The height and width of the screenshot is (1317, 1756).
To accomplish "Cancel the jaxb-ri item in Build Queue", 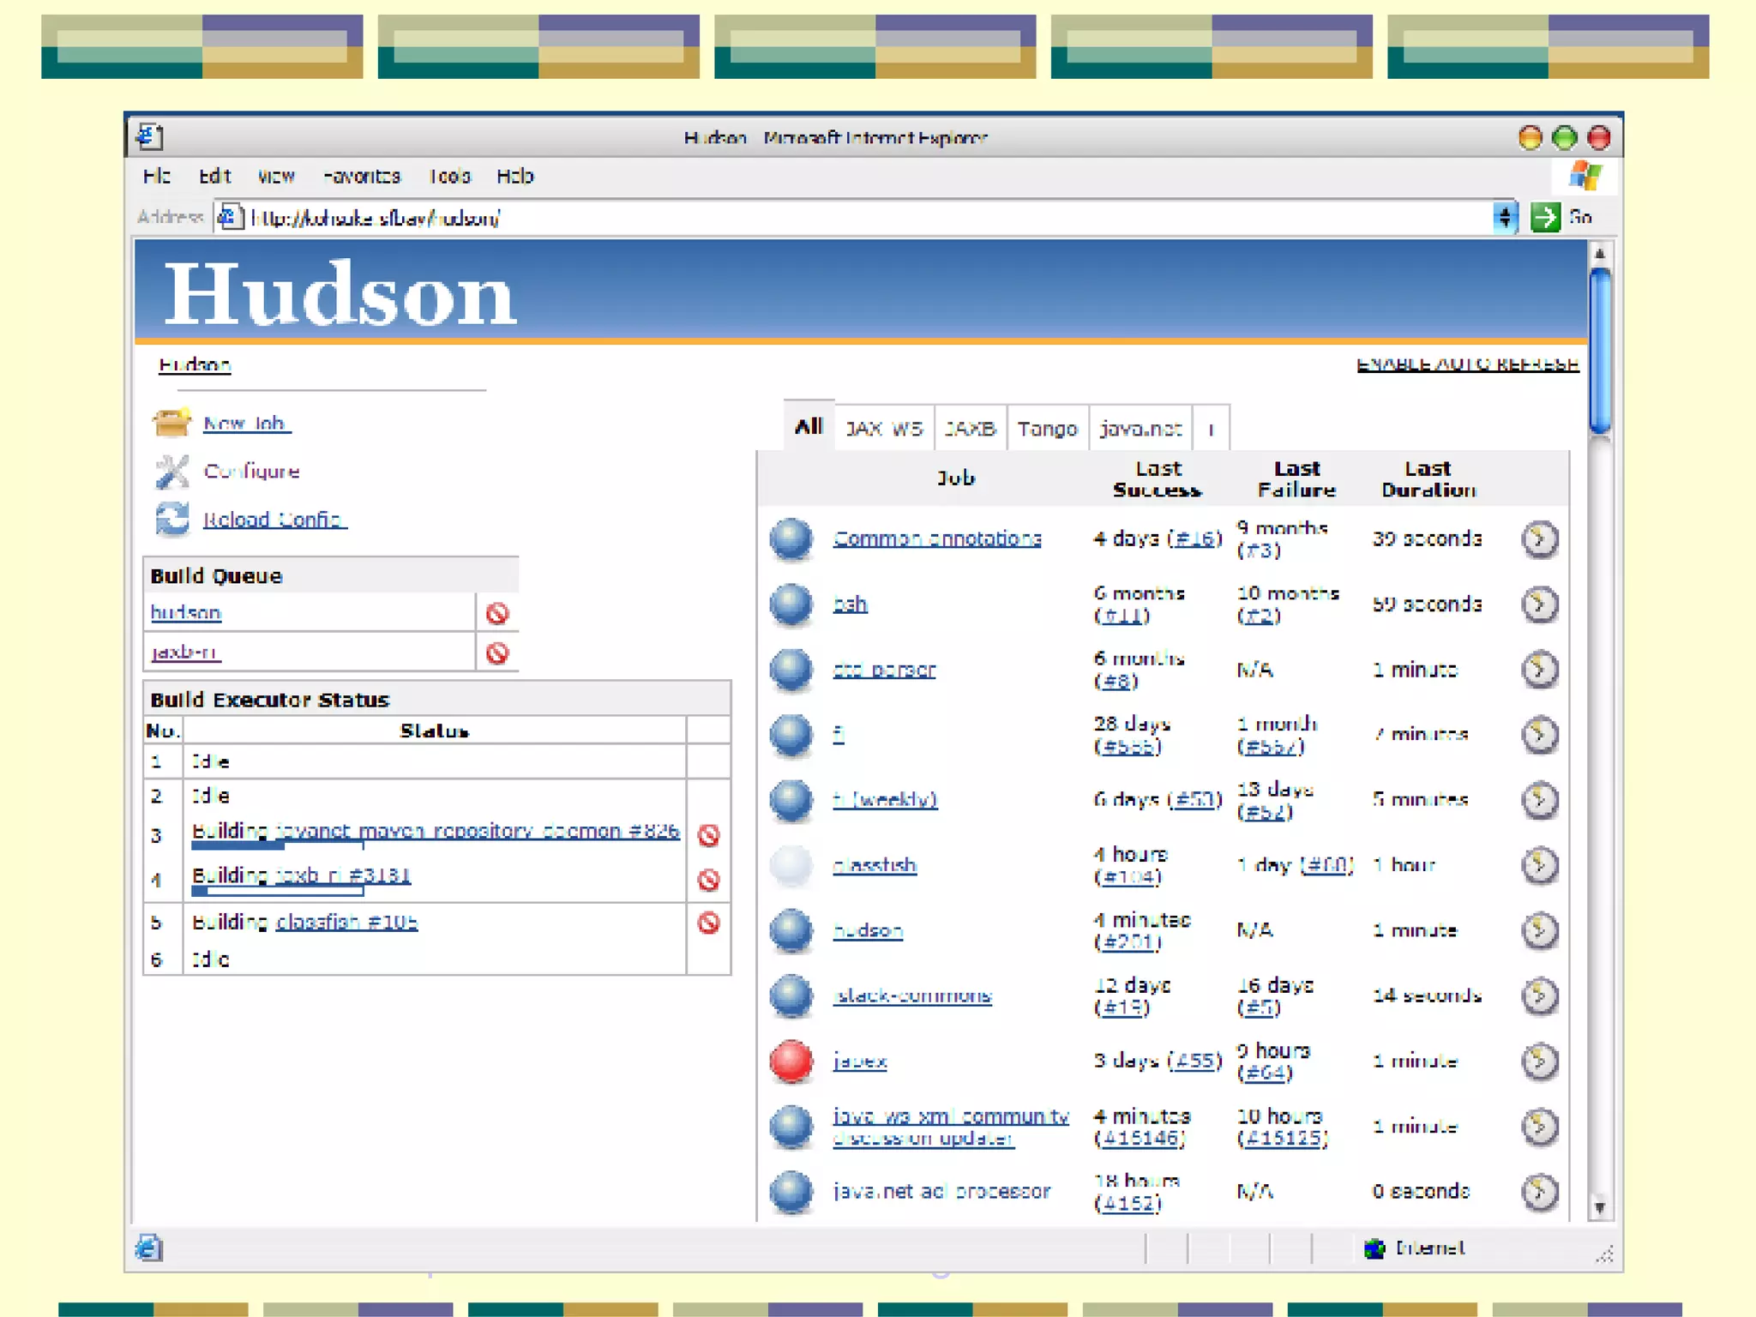I will (x=497, y=653).
